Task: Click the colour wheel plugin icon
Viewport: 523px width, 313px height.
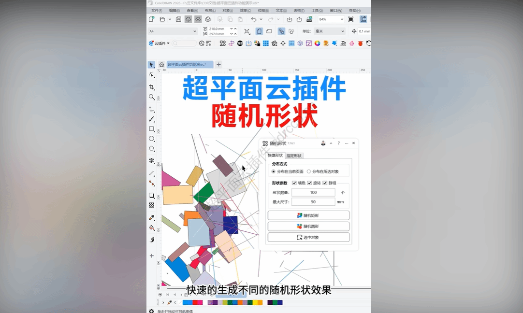Action: [317, 43]
